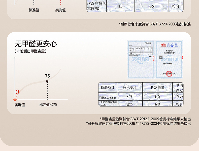The image size is (199, 151).
Task: Click the GB/T 2912.1-2009 footnote
Action: [145, 119]
